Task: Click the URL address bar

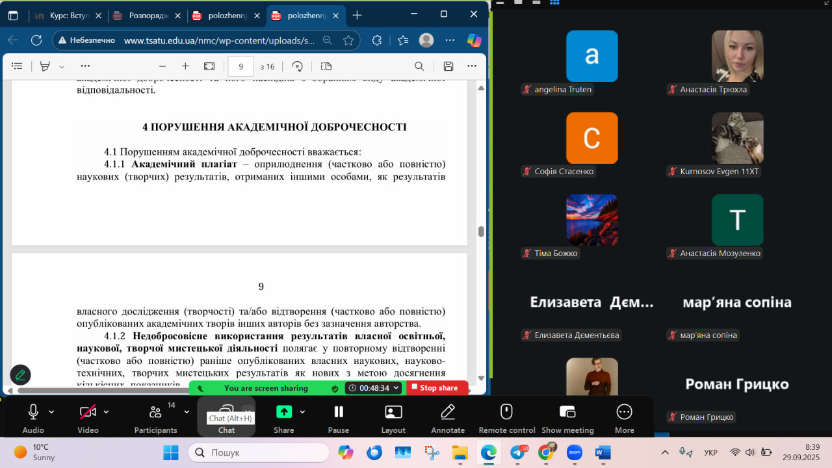Action: [219, 40]
